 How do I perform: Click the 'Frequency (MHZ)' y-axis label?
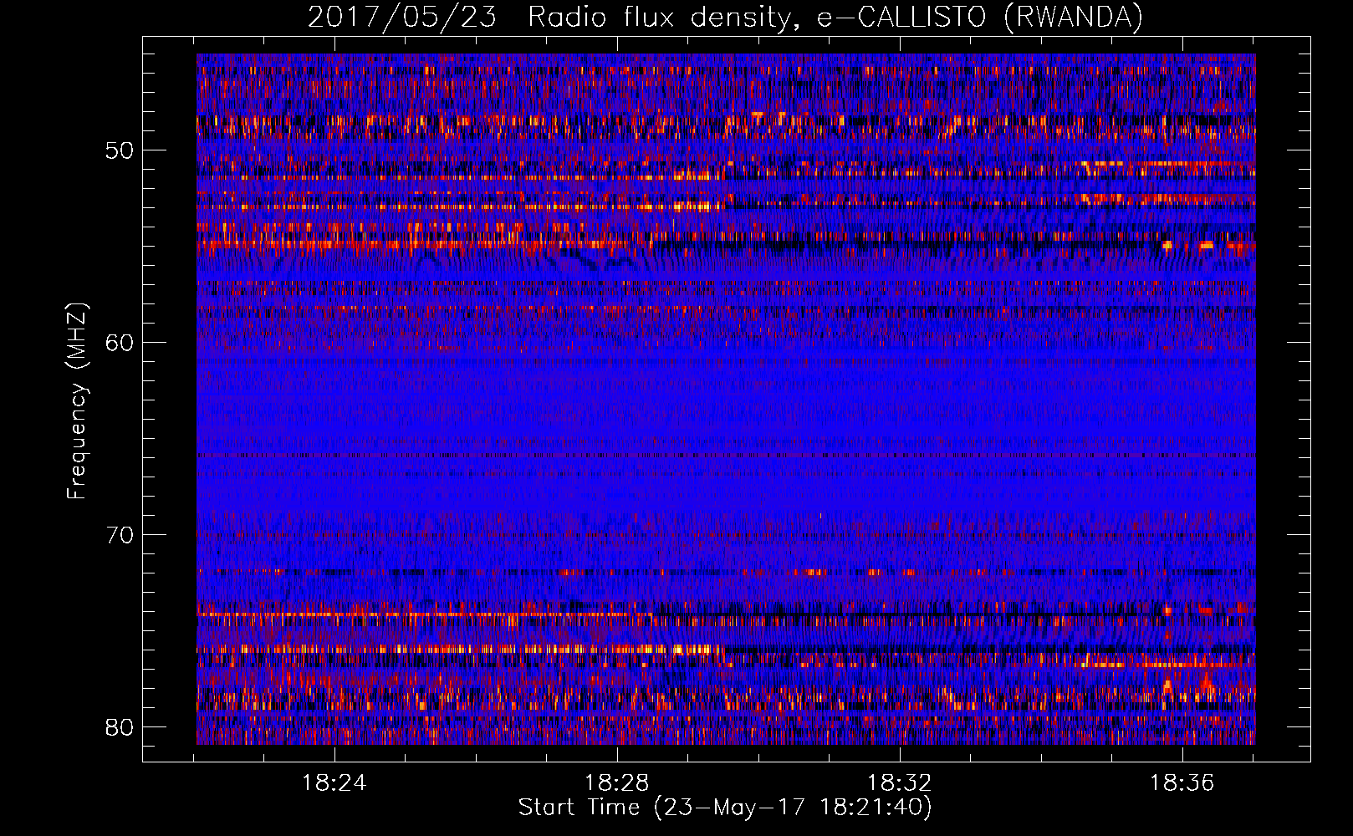point(77,401)
